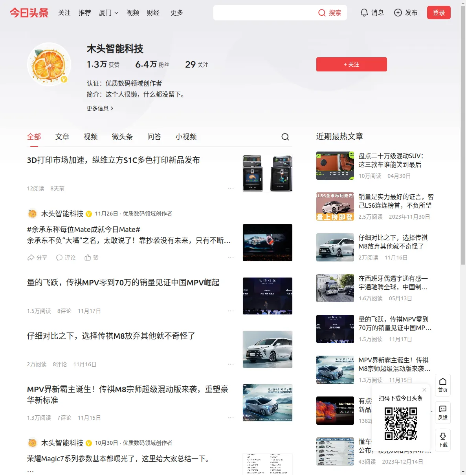The image size is (466, 475).
Task: Click hashtag #余承东称每位Mate成就今日Mate#
Action: click(84, 229)
